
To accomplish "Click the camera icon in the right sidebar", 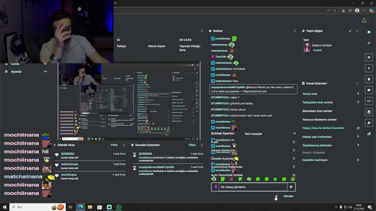I will [x=369, y=112].
